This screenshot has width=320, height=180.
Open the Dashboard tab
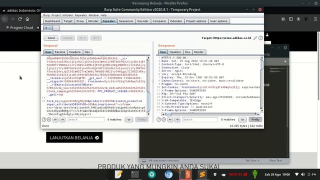click(x=52, y=21)
